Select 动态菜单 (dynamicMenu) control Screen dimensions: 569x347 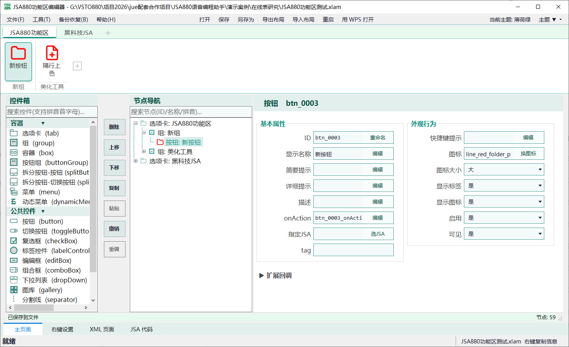[49, 202]
